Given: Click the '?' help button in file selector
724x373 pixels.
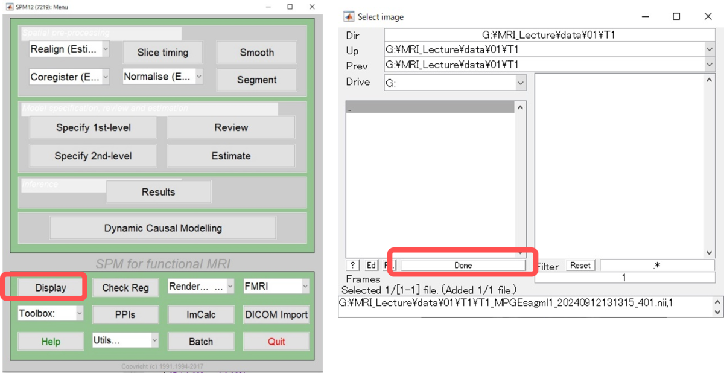Looking at the screenshot, I should (352, 265).
